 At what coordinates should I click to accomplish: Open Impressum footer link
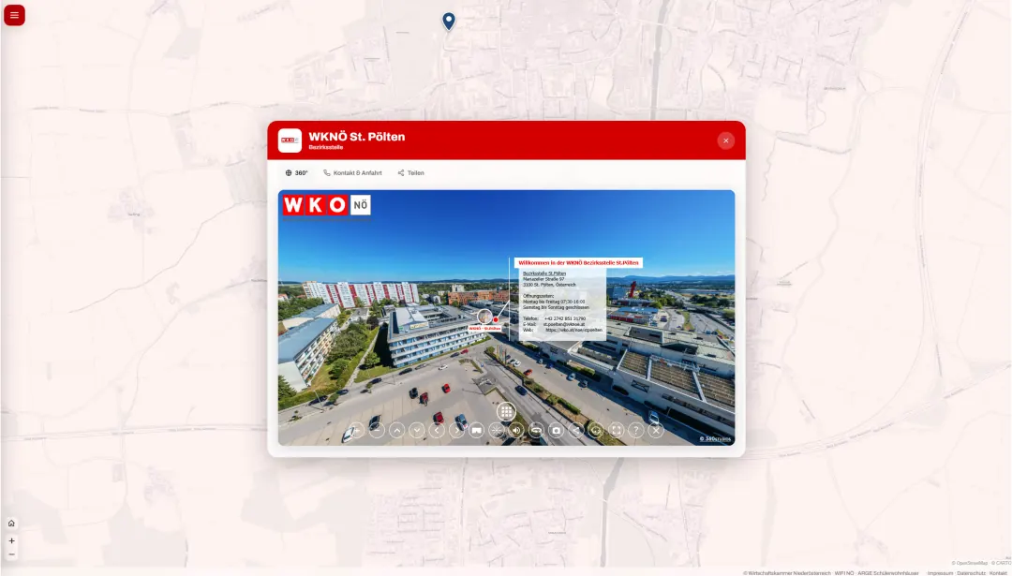(941, 573)
